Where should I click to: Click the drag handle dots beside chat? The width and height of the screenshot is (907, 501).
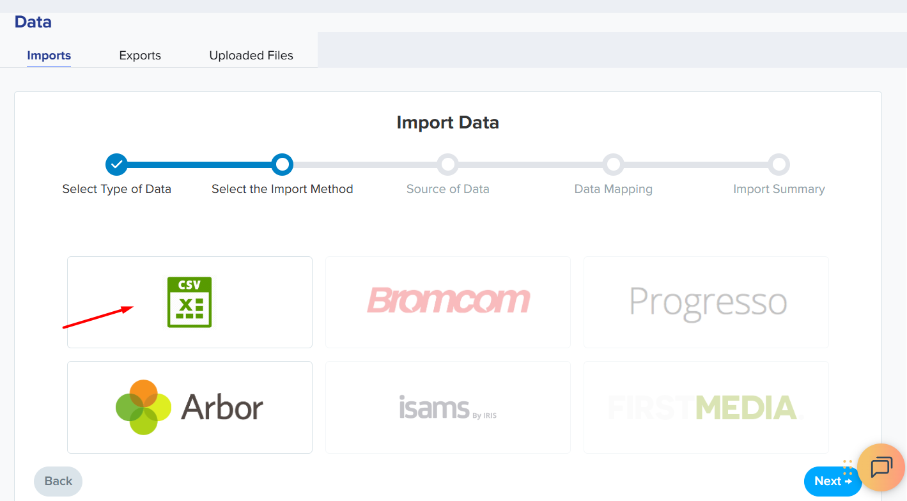pos(848,467)
